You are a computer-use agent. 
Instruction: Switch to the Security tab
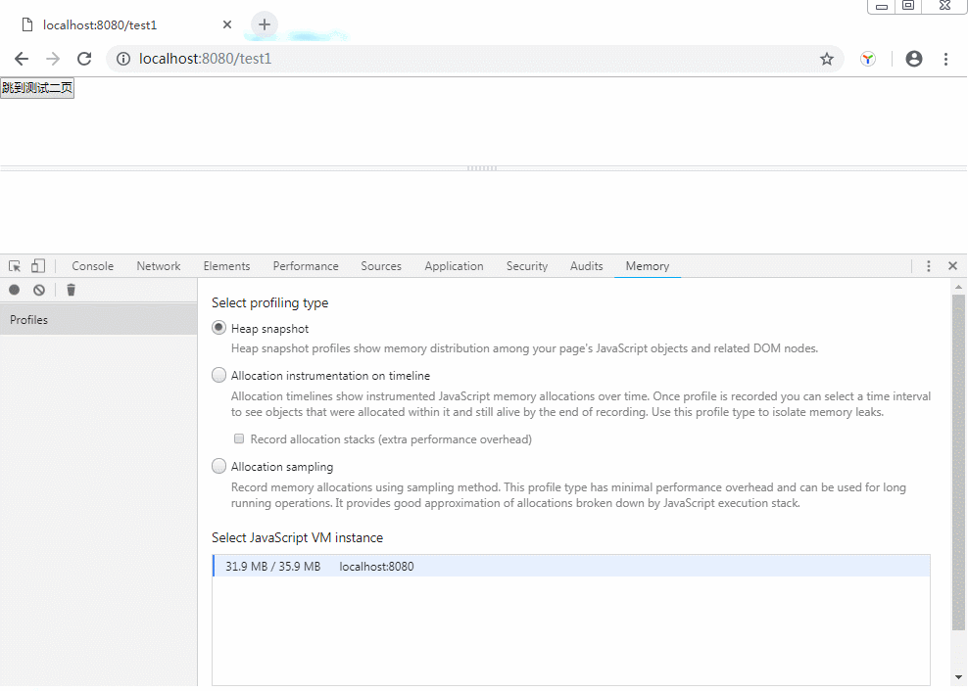coord(526,266)
